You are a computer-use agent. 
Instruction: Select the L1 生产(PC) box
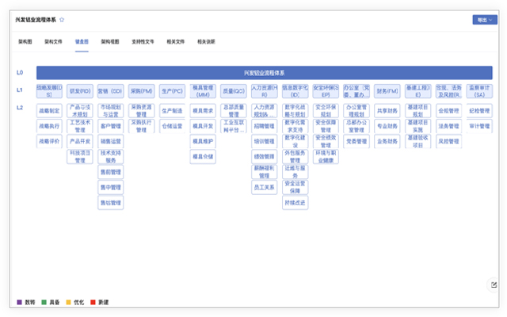point(172,91)
